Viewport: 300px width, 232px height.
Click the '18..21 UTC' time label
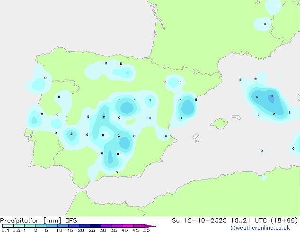click(250, 221)
